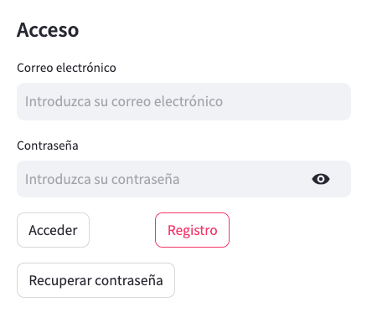The width and height of the screenshot is (377, 317).
Task: Click the Contraseña field label
Action: coord(48,146)
